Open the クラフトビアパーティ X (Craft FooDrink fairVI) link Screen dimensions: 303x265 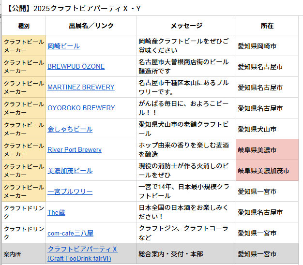82,253
